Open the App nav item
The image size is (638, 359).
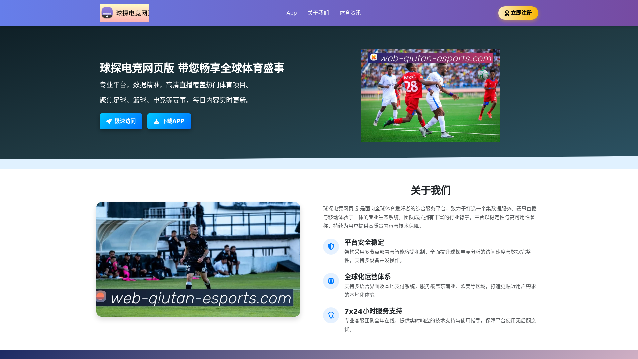[x=291, y=13]
